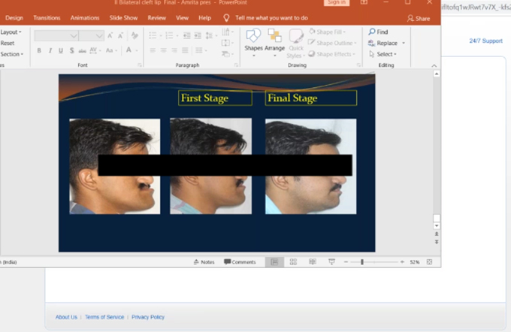Open the Help tab

tap(204, 18)
